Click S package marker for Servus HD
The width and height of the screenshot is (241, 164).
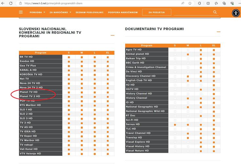175,125
